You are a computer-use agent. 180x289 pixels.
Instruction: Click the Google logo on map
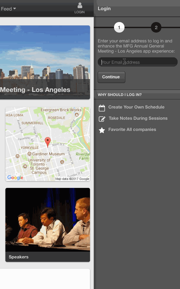click(x=15, y=177)
